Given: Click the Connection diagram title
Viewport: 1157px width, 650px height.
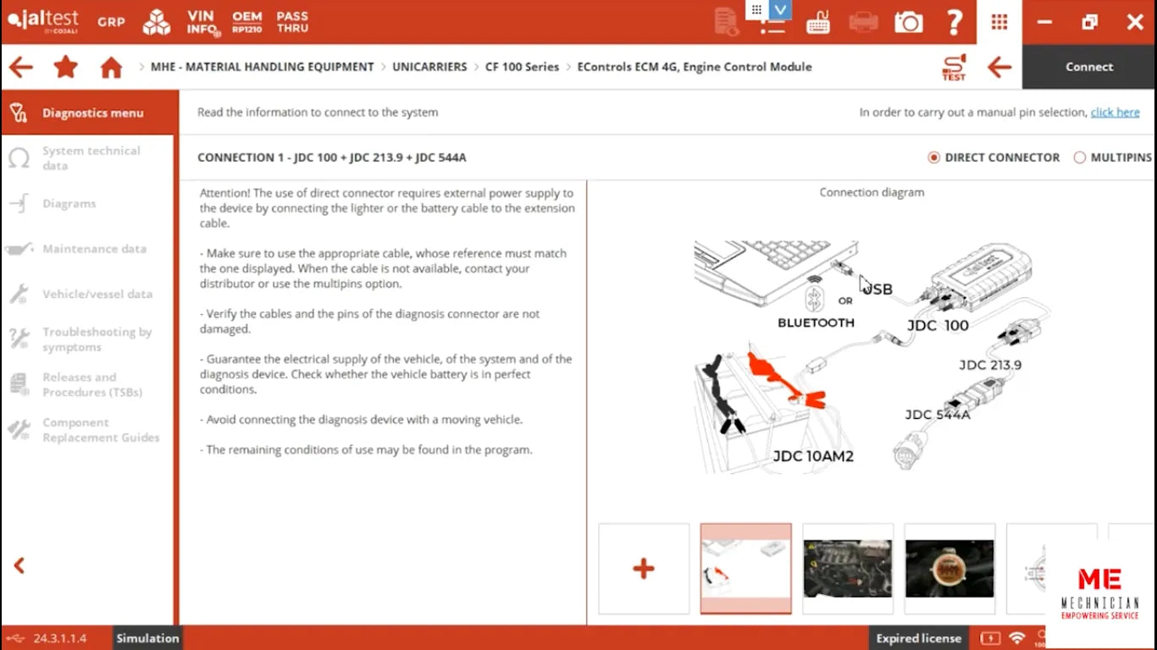Looking at the screenshot, I should 872,192.
